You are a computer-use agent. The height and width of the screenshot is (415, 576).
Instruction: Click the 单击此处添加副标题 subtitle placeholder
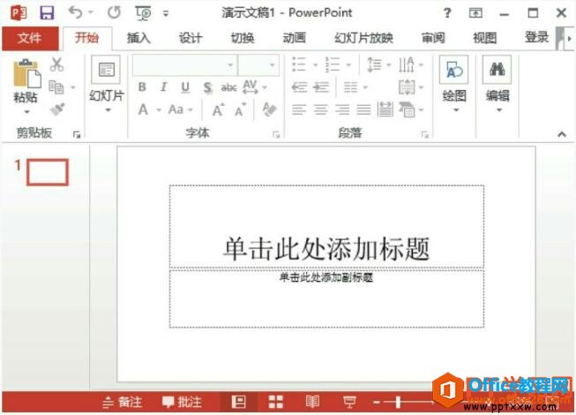tap(326, 298)
